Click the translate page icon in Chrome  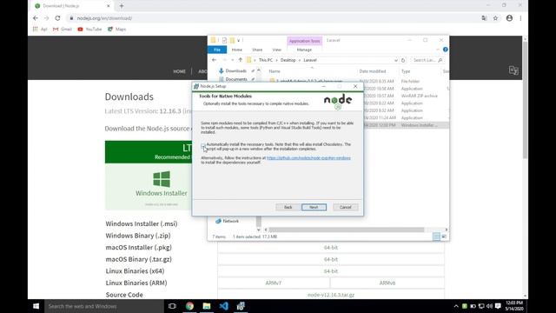(484, 18)
